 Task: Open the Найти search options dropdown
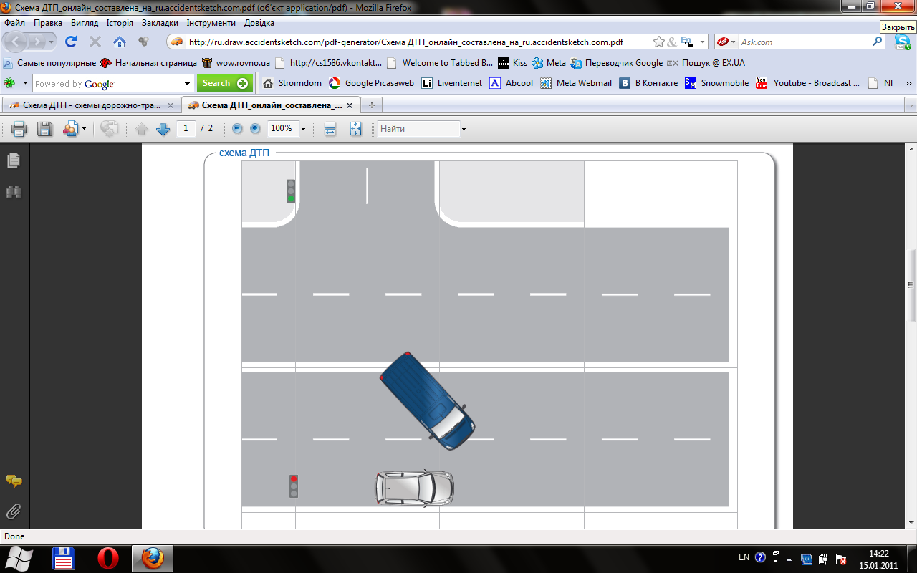click(x=464, y=129)
